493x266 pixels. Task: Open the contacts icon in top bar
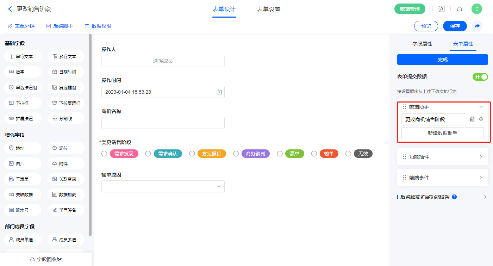[441, 9]
